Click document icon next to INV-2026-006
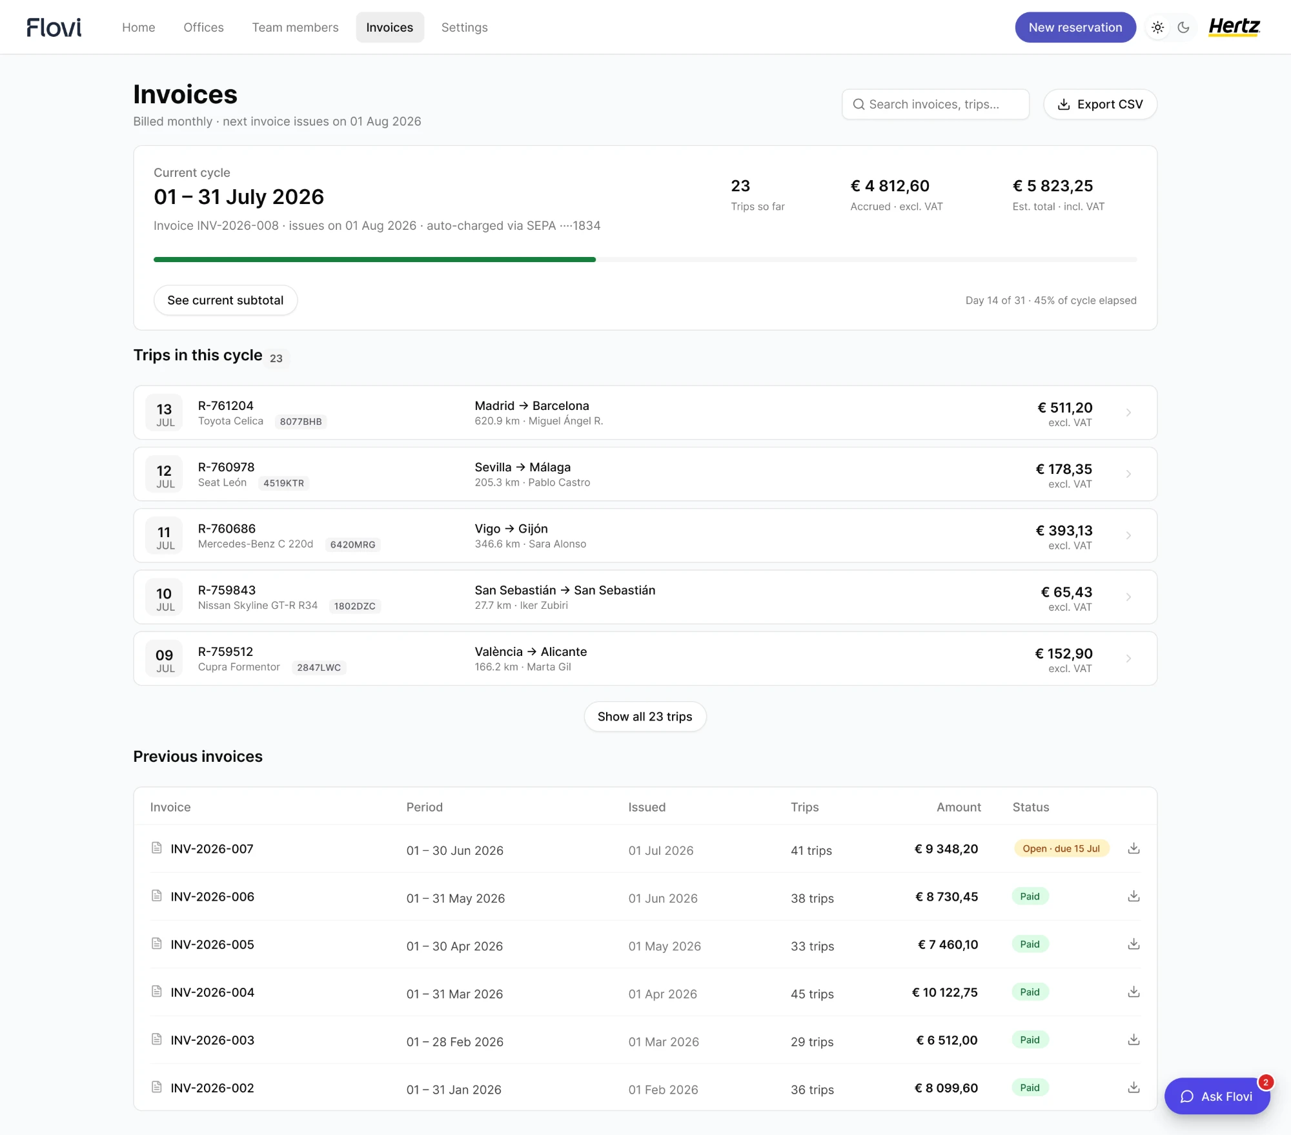1291x1135 pixels. 156,895
